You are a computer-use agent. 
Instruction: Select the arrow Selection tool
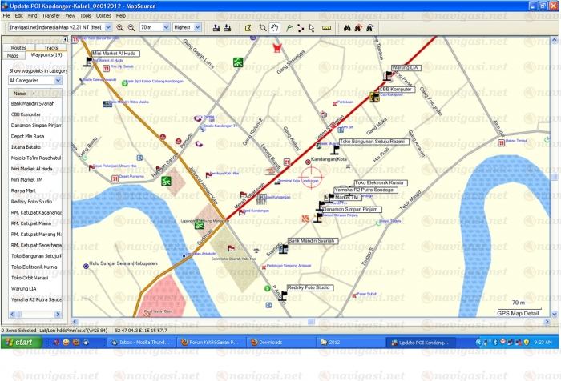pyautogui.click(x=313, y=27)
